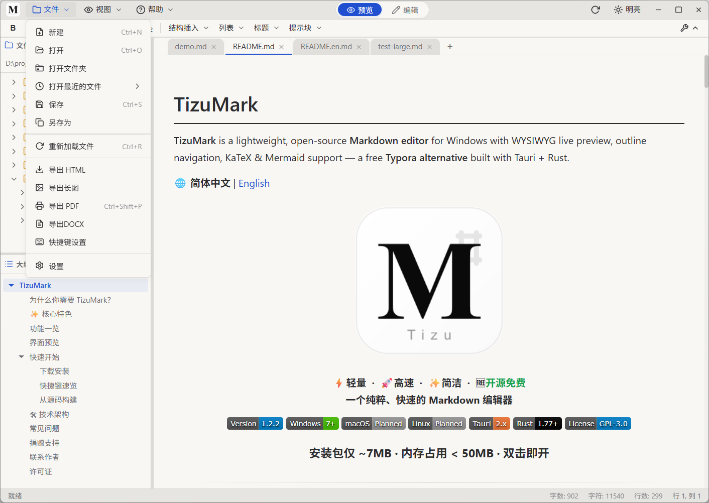Open the 提示块 dropdown
The width and height of the screenshot is (709, 503).
(305, 28)
